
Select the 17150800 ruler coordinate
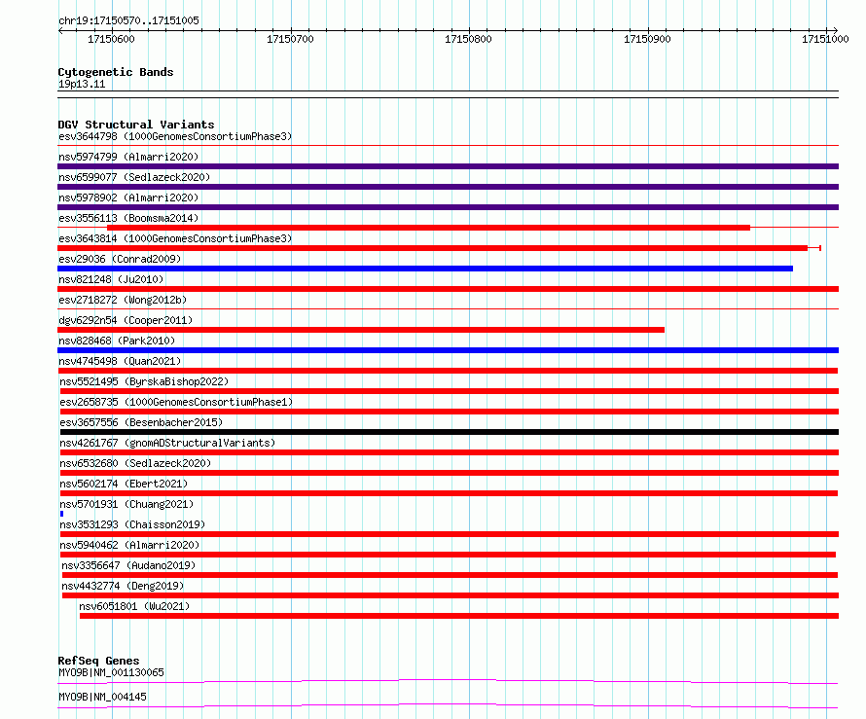tap(468, 39)
